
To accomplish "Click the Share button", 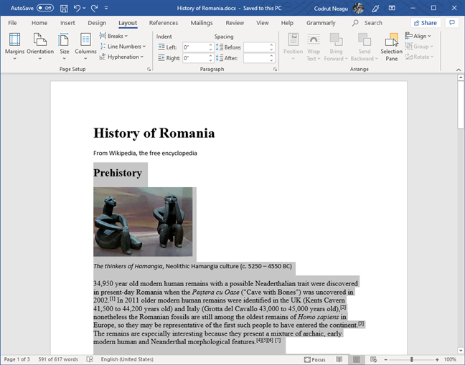I will (426, 23).
